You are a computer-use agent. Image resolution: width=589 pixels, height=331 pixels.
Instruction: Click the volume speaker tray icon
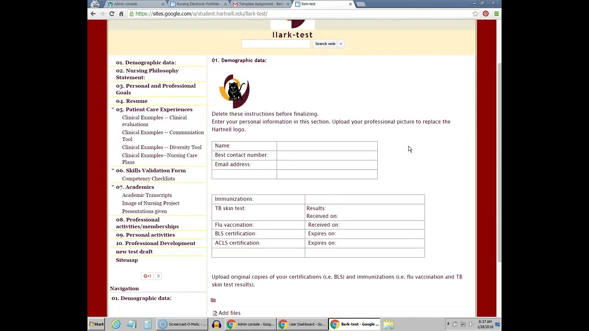pos(471,324)
